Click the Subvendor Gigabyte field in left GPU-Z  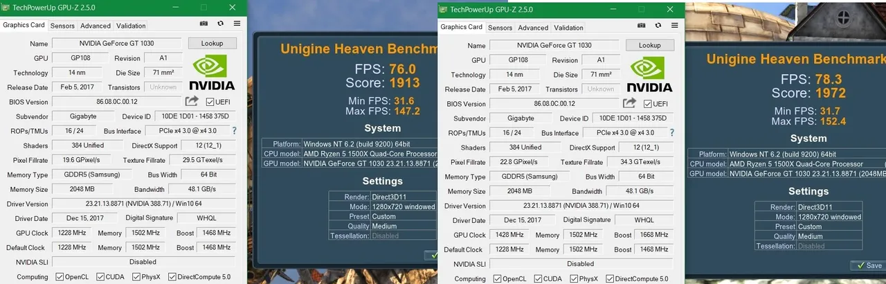tap(84, 116)
